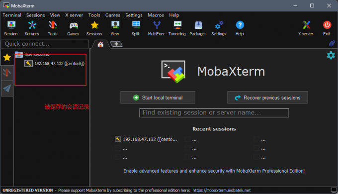Click the teal gear settings icon
The width and height of the screenshot is (338, 194).
coord(331,55)
